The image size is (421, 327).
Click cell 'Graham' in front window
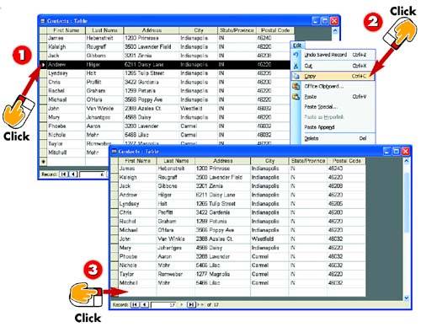(176, 222)
